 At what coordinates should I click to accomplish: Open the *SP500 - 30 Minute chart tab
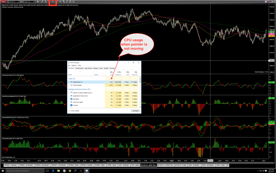pyautogui.click(x=26, y=165)
